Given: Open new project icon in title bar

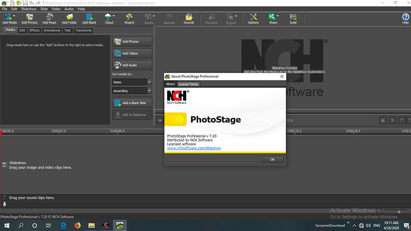Looking at the screenshot, I should point(12,3).
